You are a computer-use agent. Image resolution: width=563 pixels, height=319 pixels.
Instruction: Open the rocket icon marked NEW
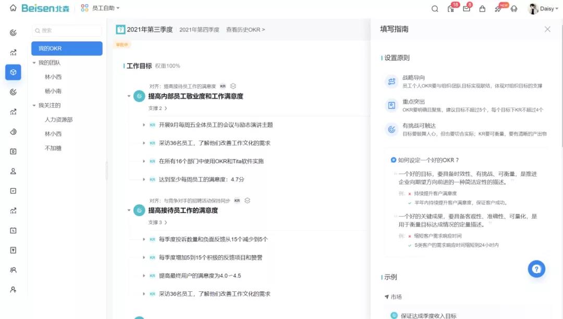498,9
